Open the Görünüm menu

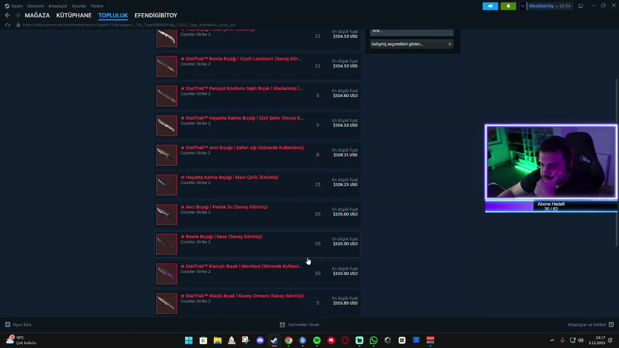[x=35, y=6]
